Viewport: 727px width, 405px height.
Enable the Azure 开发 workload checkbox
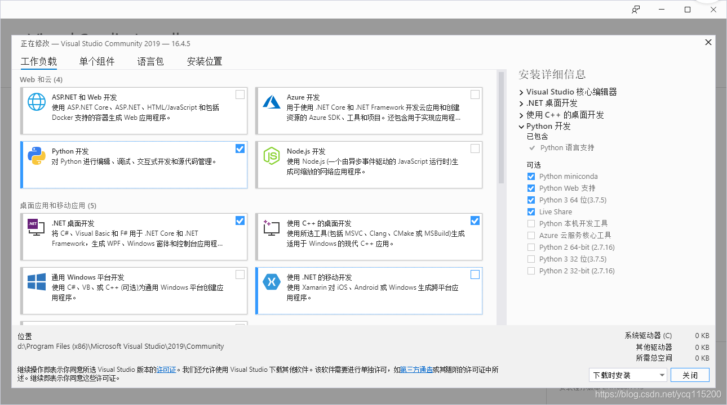[x=475, y=94]
